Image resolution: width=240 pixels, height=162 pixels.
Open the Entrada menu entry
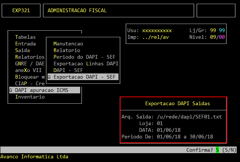pyautogui.click(x=25, y=44)
